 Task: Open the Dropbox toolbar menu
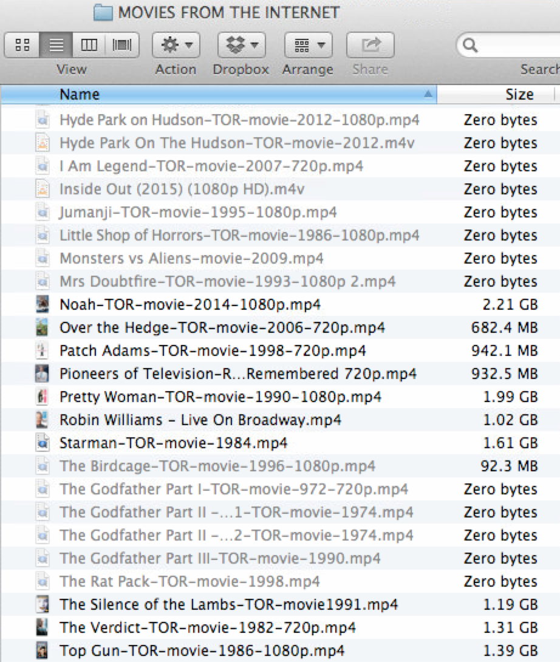pyautogui.click(x=242, y=45)
